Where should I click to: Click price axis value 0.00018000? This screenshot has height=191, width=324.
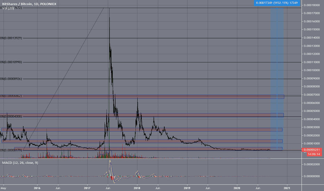click(312, 5)
